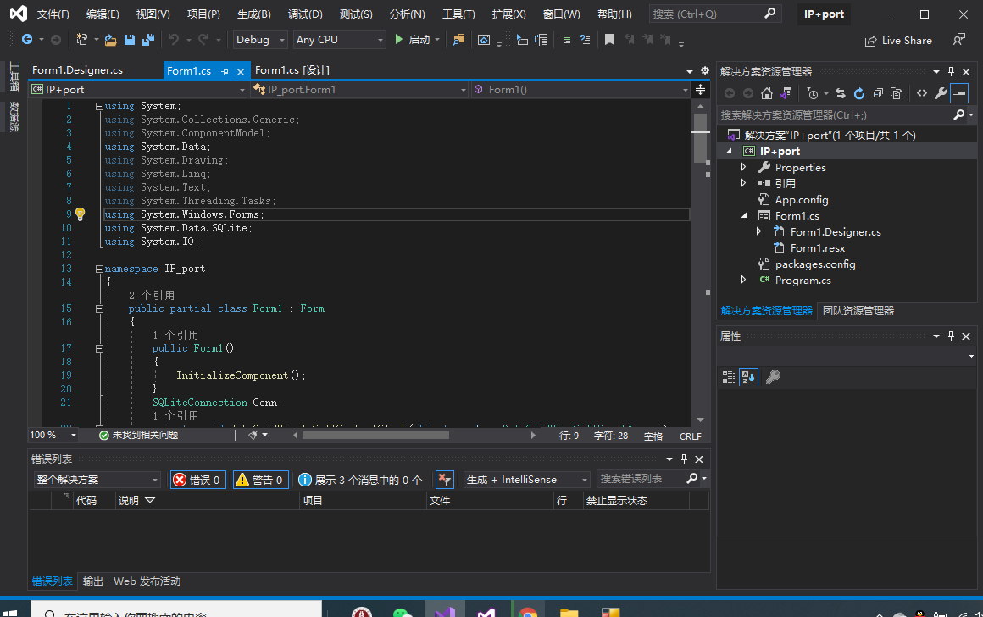983x617 pixels.
Task: Click the pending changes filter clock icon
Action: 814,93
